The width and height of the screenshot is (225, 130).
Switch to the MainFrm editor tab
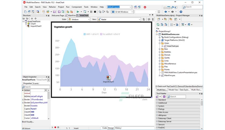[x=71, y=15]
